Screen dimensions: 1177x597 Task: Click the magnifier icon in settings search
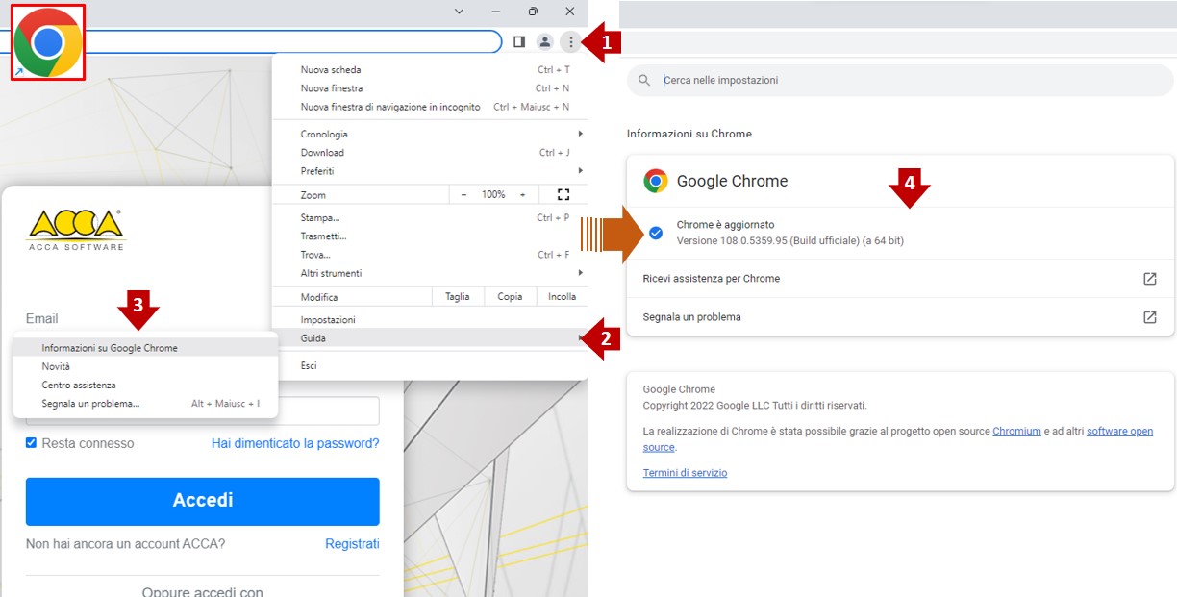tap(644, 81)
